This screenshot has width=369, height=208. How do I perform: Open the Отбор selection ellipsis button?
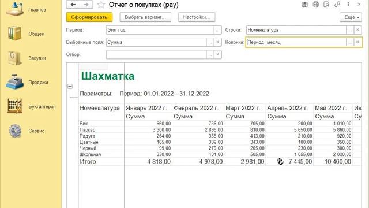coord(210,54)
